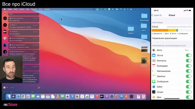Open Music red note icon in Dock

(97, 96)
